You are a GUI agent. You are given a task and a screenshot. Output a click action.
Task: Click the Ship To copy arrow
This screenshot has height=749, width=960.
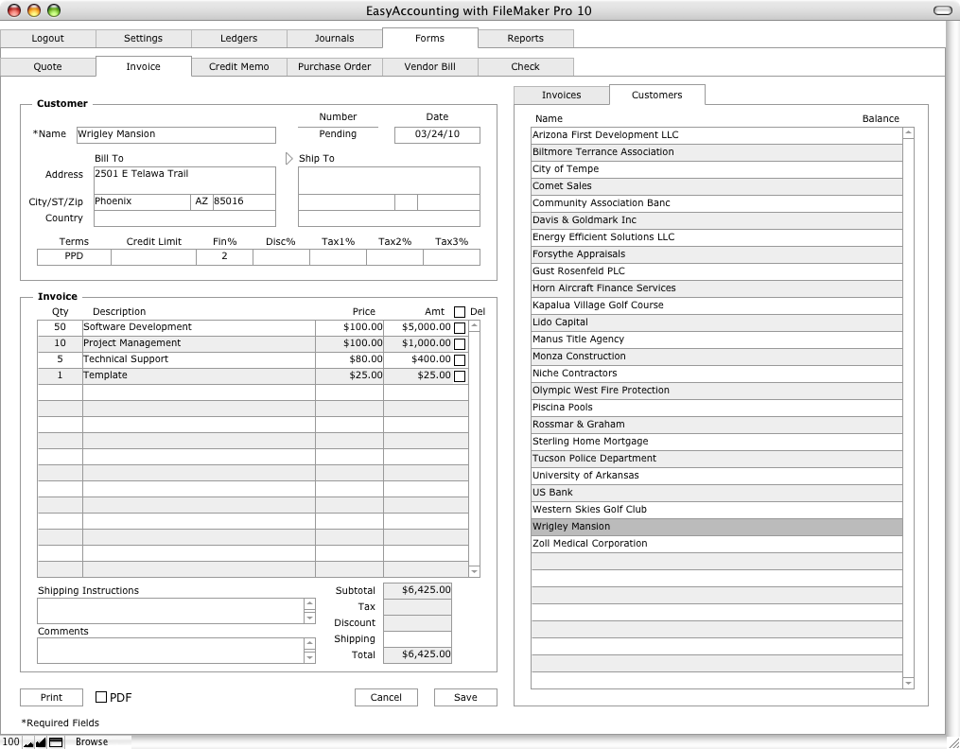(x=289, y=159)
